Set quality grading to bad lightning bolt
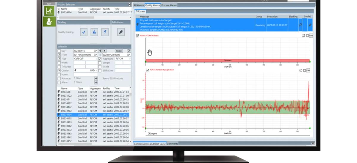This screenshot has height=163, width=357. click(105, 32)
